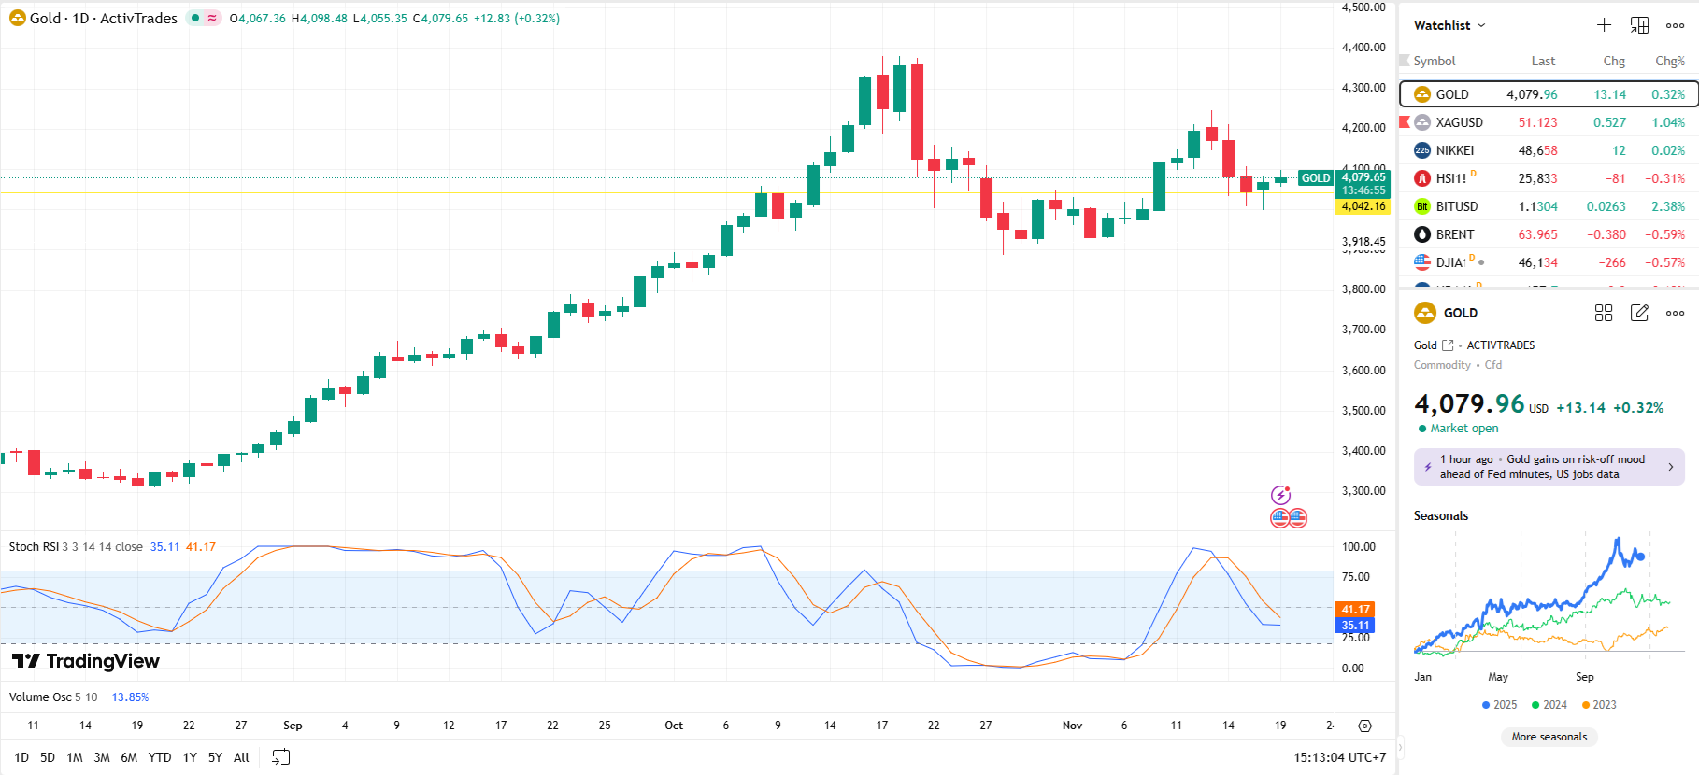Click the add symbol plus icon

[x=1604, y=25]
